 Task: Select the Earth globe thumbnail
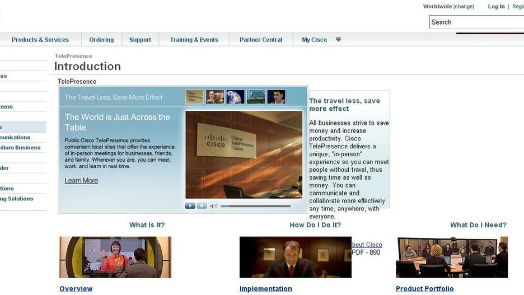[x=235, y=97]
